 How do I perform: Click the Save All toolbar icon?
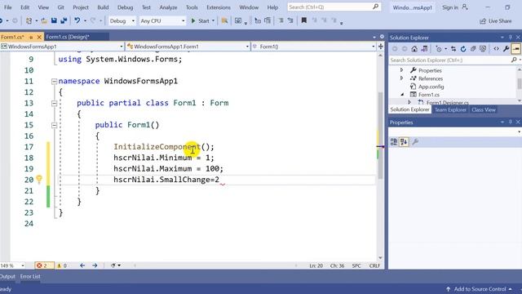click(x=64, y=20)
